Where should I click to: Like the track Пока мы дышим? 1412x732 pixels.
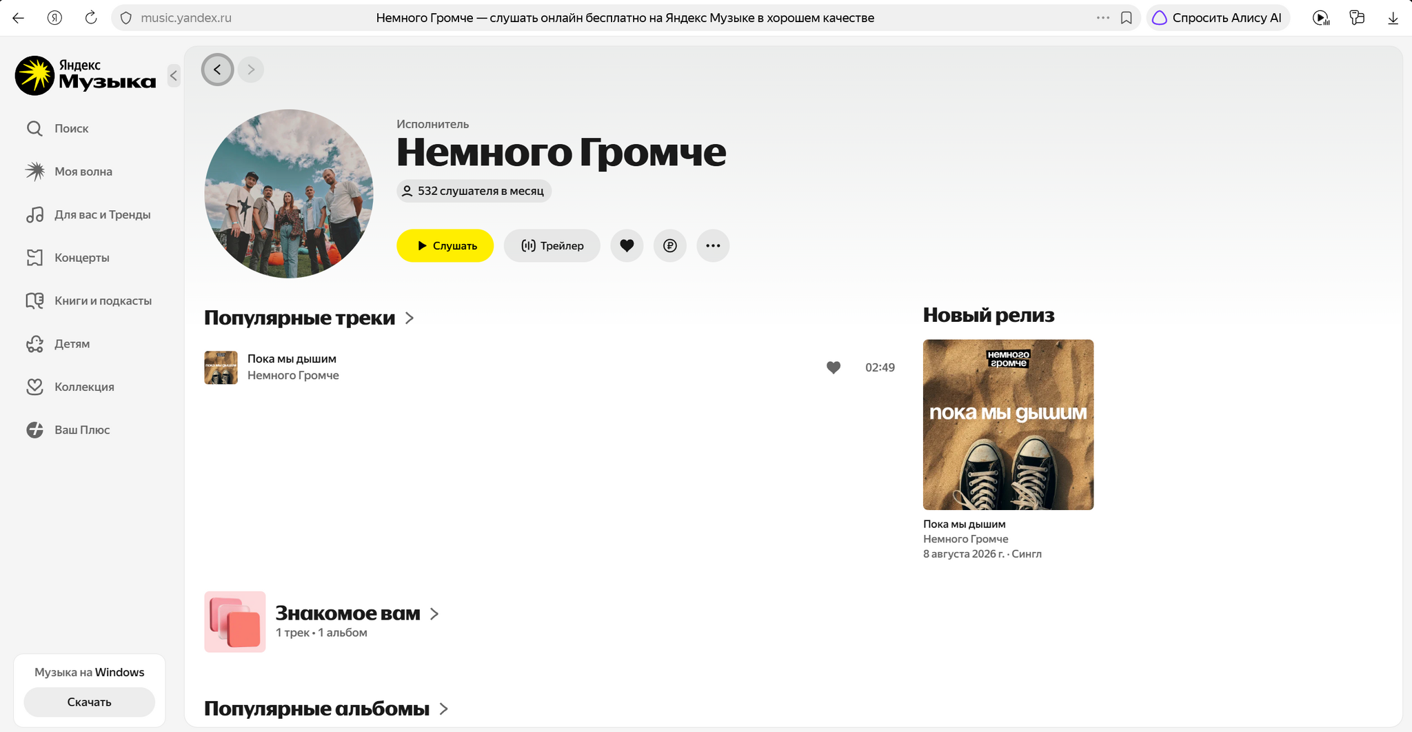click(x=834, y=367)
